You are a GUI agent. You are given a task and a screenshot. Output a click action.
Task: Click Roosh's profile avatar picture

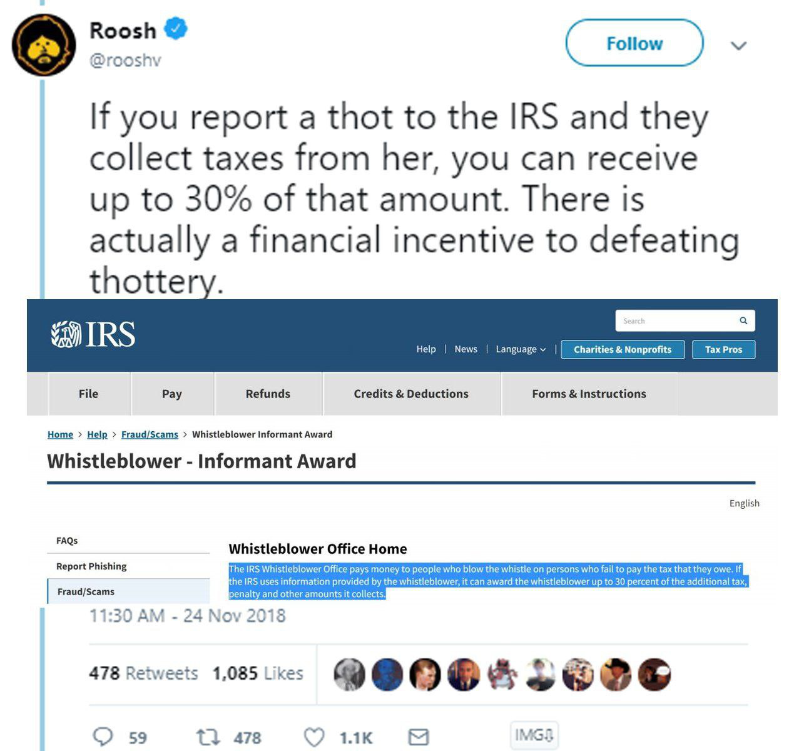point(44,45)
